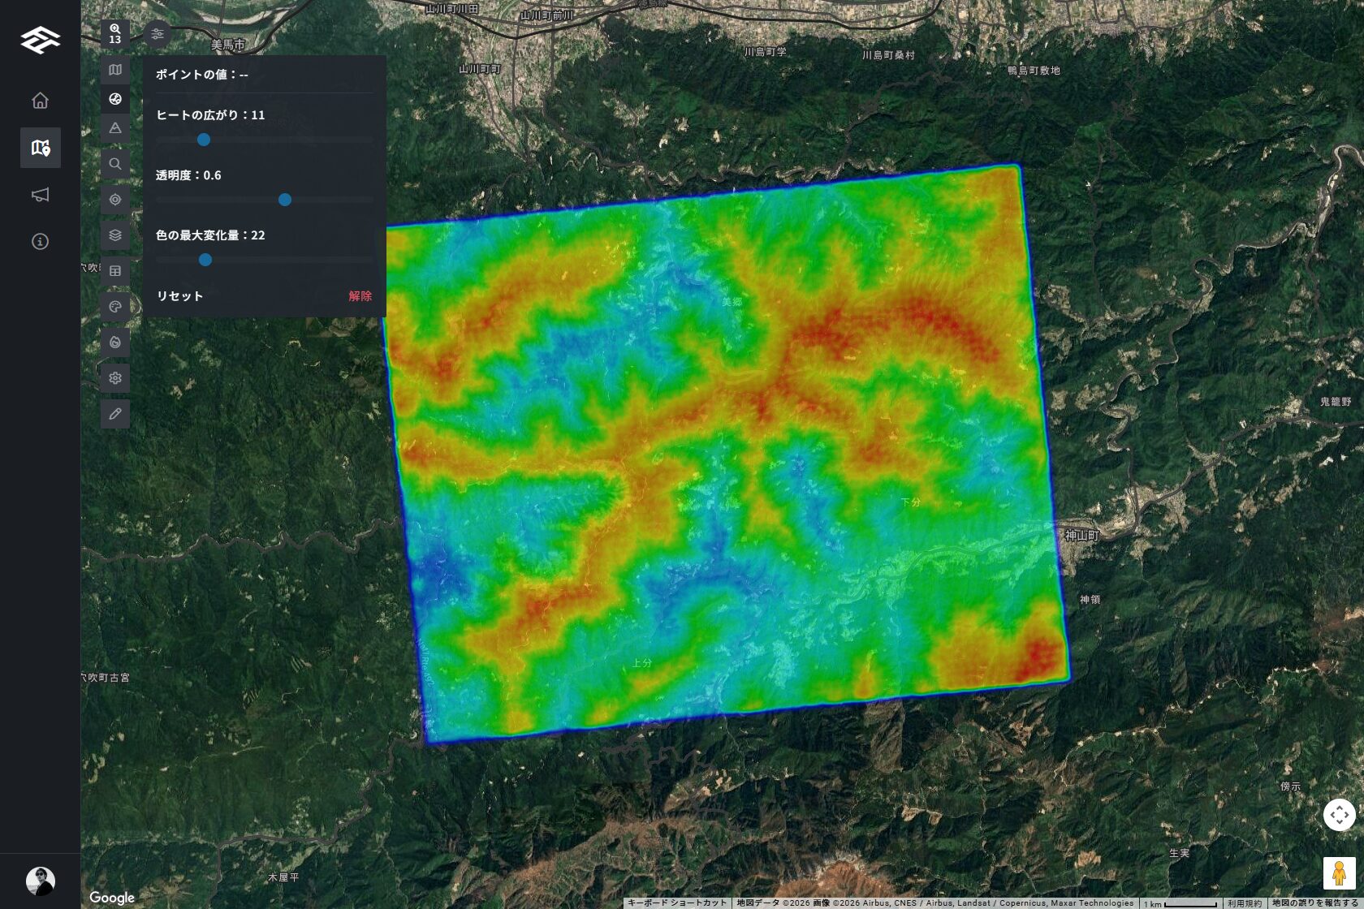Open the color palette tool
The height and width of the screenshot is (909, 1364).
115,307
